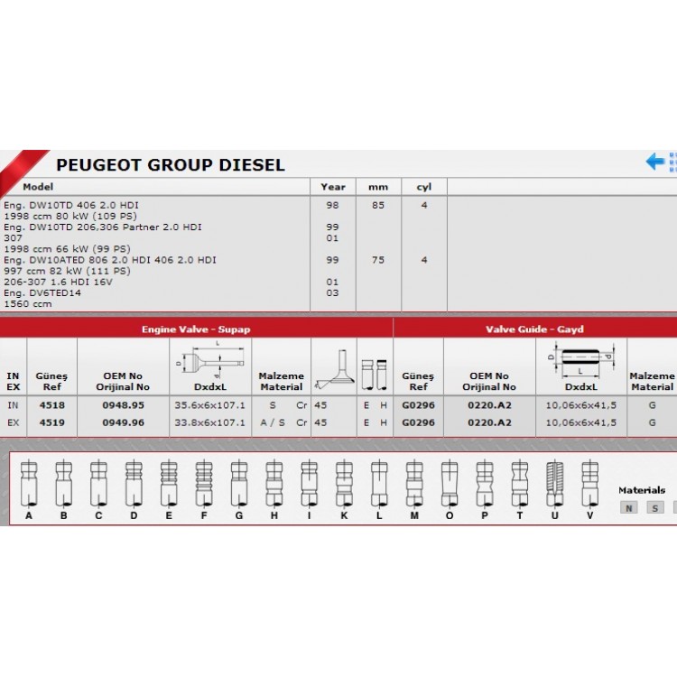
Task: Select valve stem type U diagram
Action: point(555,484)
